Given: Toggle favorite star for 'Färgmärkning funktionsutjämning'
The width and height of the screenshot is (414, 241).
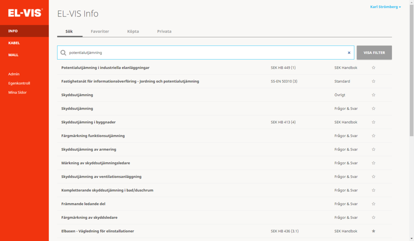Looking at the screenshot, I should (x=373, y=136).
